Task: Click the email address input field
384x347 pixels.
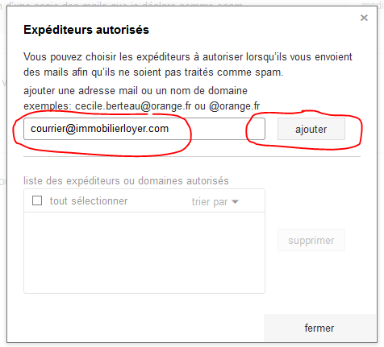Action: click(x=144, y=129)
